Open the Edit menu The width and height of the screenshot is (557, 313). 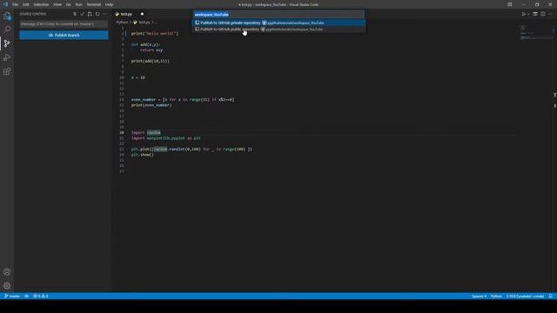(26, 4)
